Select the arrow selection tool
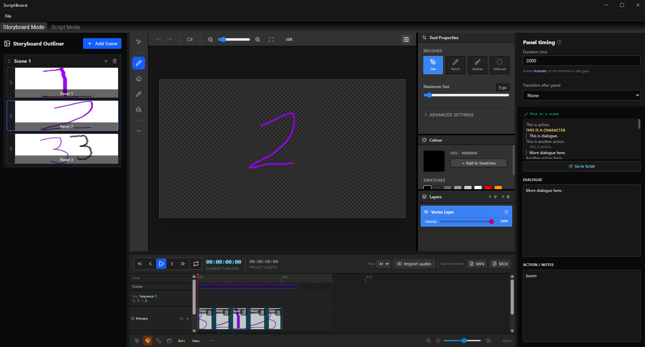This screenshot has height=347, width=645. [139, 42]
